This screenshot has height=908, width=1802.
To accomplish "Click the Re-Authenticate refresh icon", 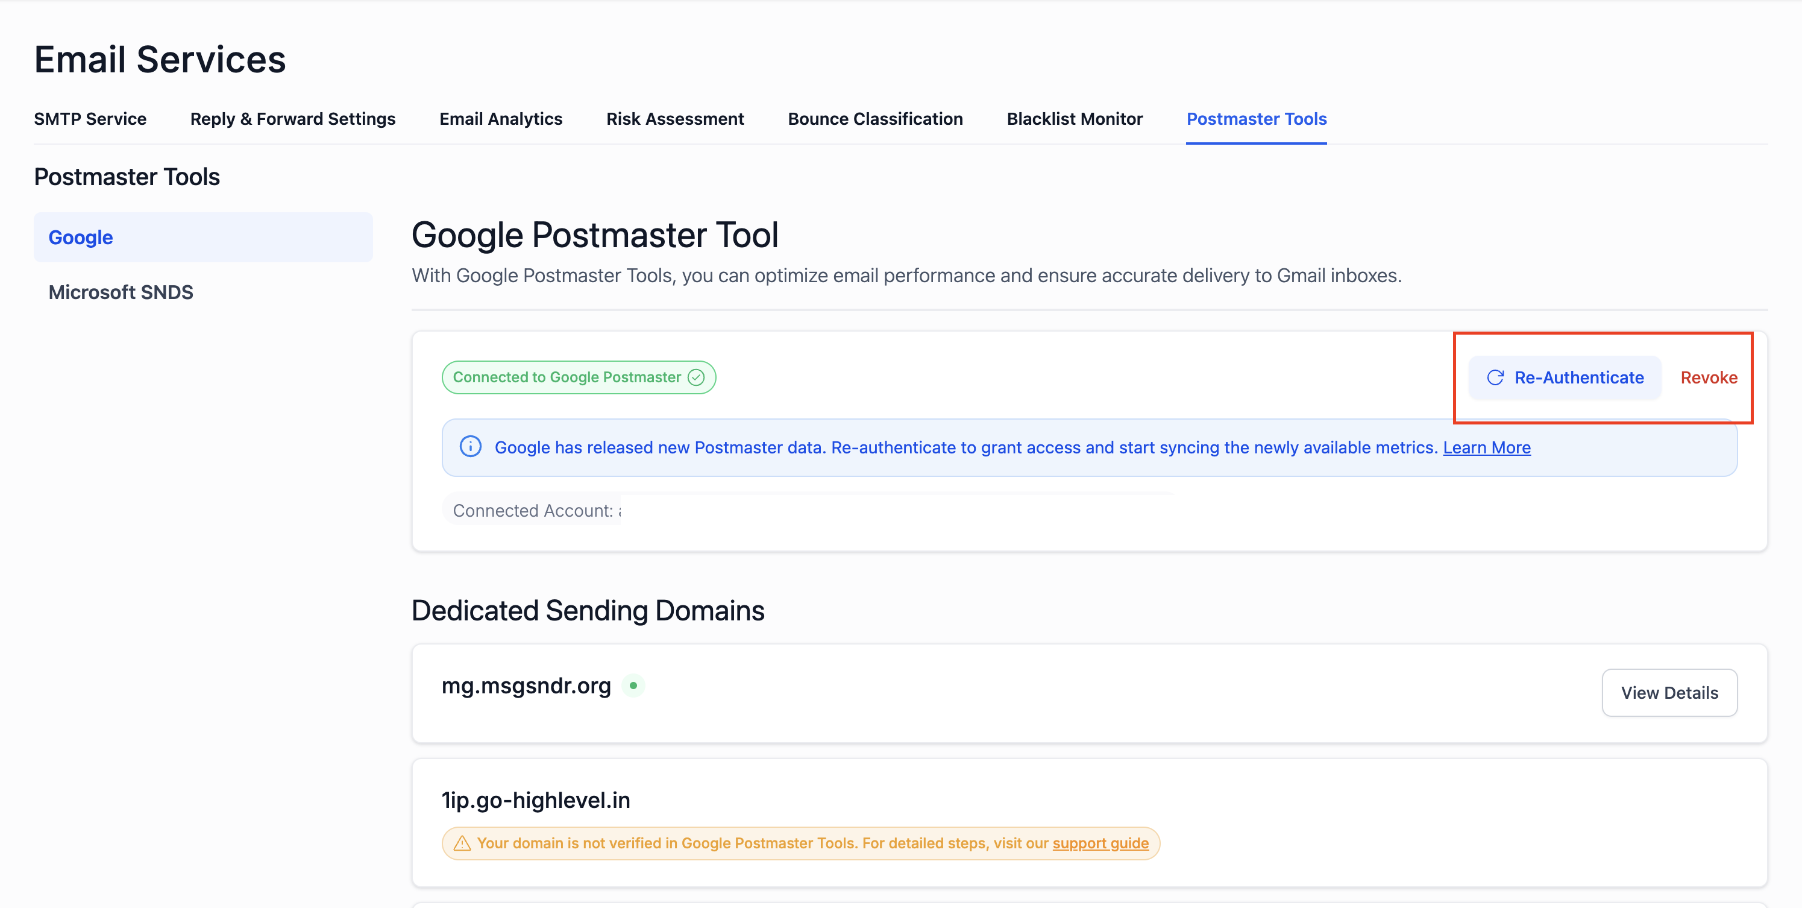I will click(1495, 377).
